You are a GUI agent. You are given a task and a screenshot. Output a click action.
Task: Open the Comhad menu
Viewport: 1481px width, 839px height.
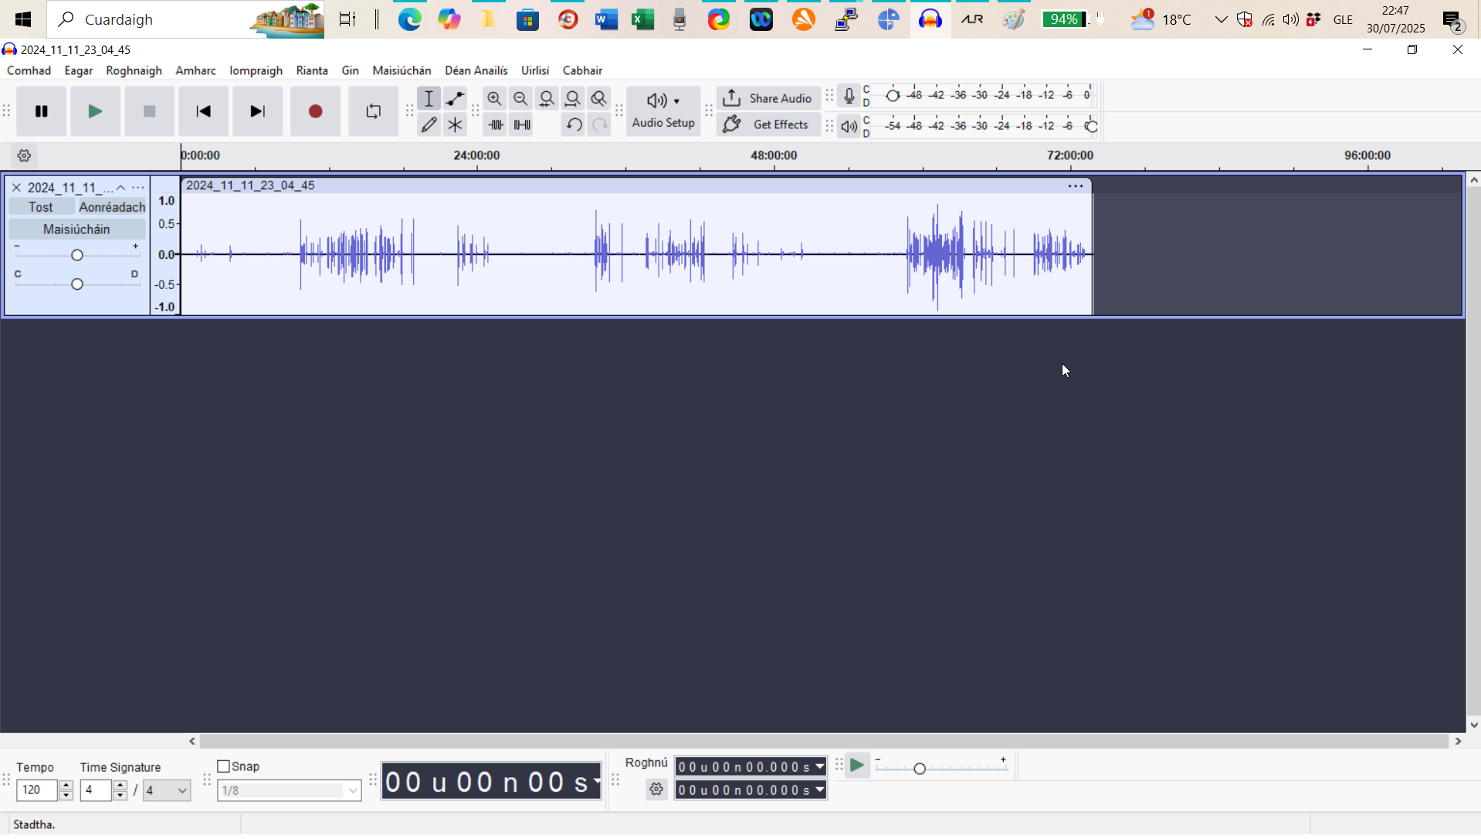(29, 70)
